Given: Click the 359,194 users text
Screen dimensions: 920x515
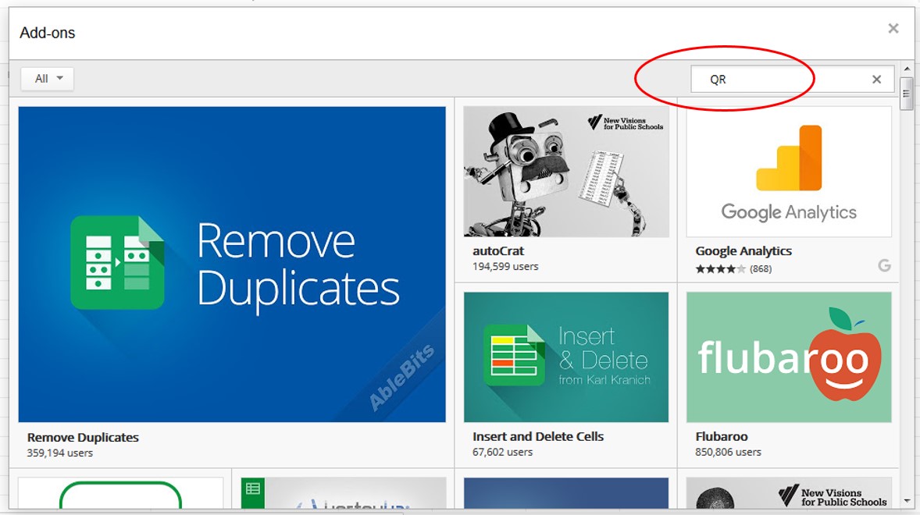Looking at the screenshot, I should (60, 453).
